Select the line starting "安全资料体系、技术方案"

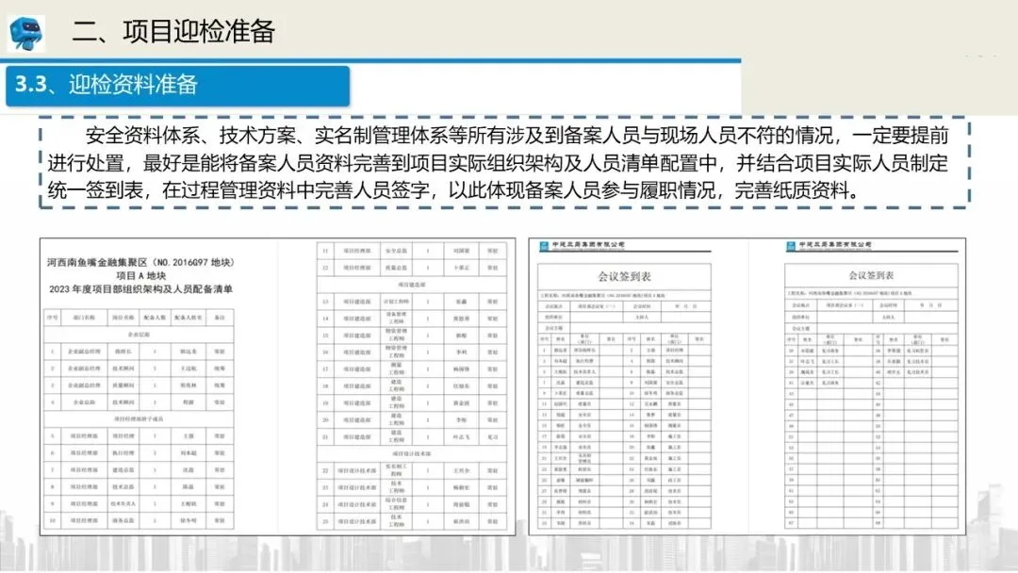(517, 135)
